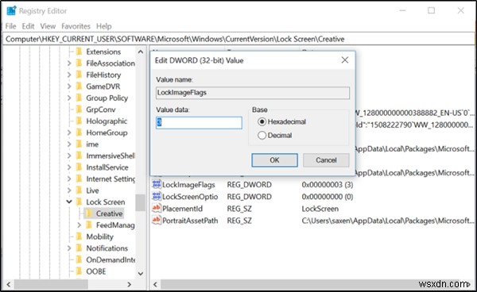Click the tree pane vertical scrollbar thumb
The image size is (477, 292).
tap(141, 202)
